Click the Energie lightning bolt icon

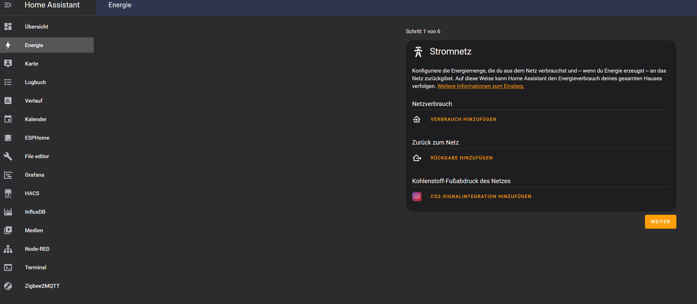pos(8,45)
